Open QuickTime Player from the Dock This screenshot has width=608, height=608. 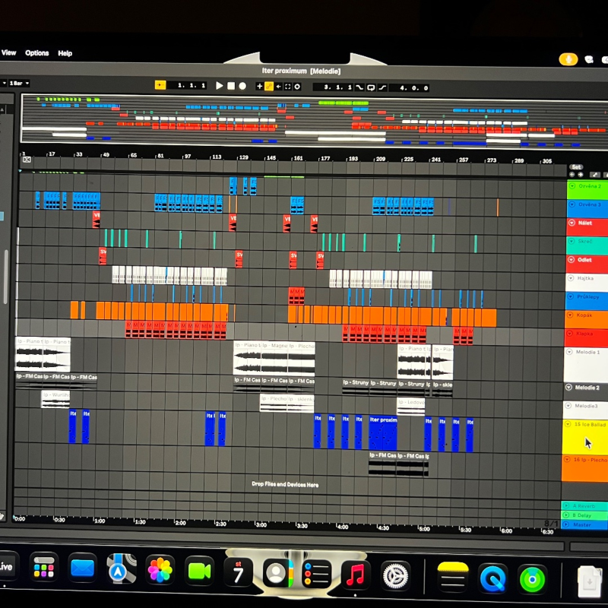pyautogui.click(x=492, y=578)
